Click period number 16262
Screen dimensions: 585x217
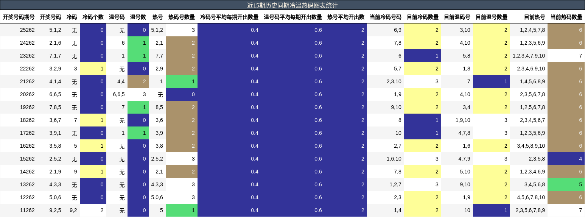(27, 146)
